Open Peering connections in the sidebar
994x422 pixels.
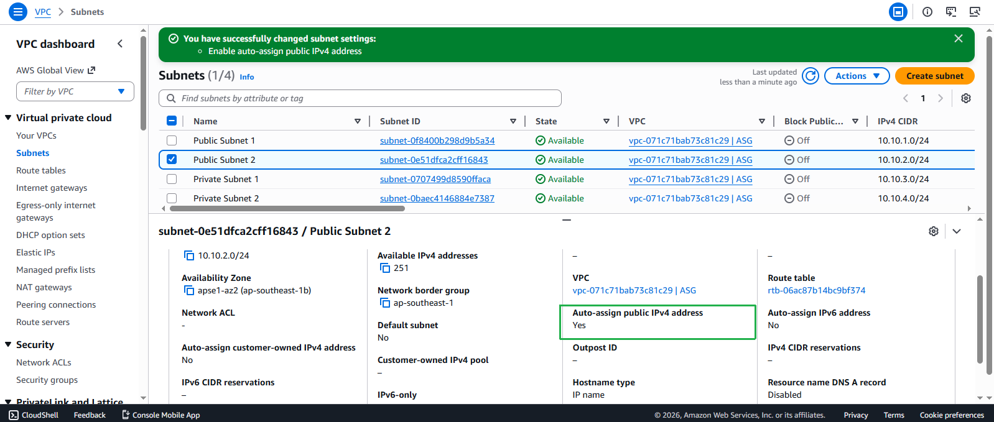[x=56, y=305]
